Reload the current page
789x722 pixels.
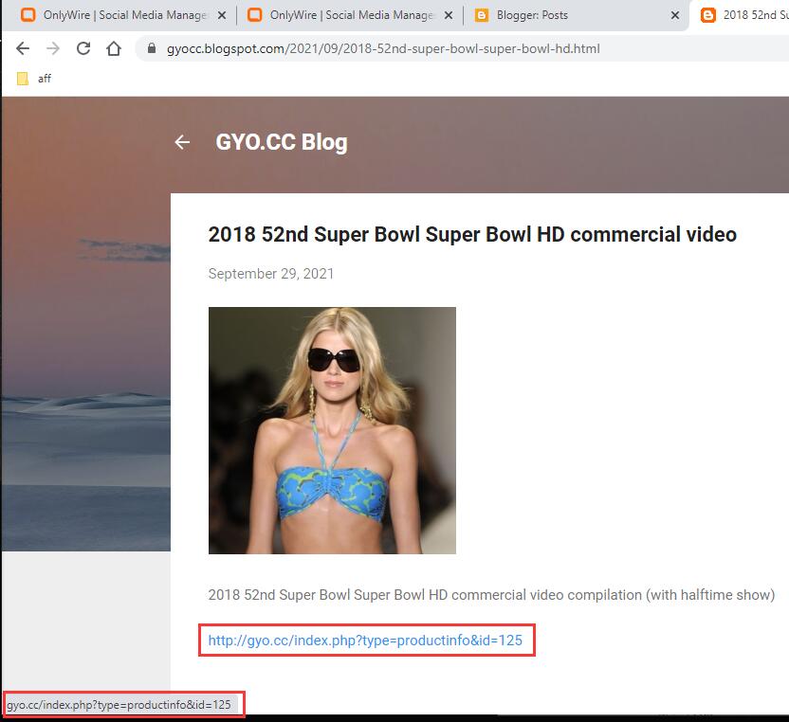tap(83, 48)
